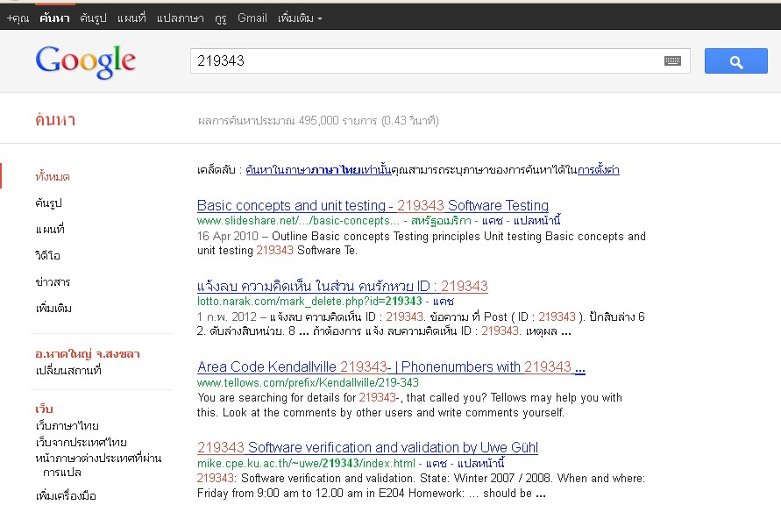Click the red ค้นหา page heading

(55, 120)
